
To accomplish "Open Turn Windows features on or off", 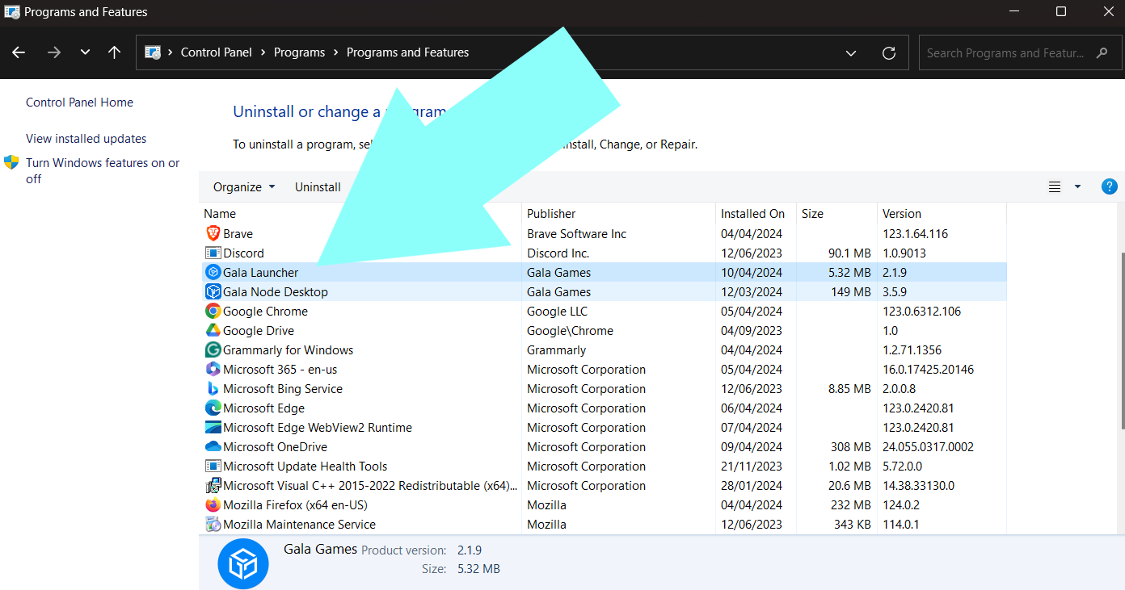I will point(103,170).
